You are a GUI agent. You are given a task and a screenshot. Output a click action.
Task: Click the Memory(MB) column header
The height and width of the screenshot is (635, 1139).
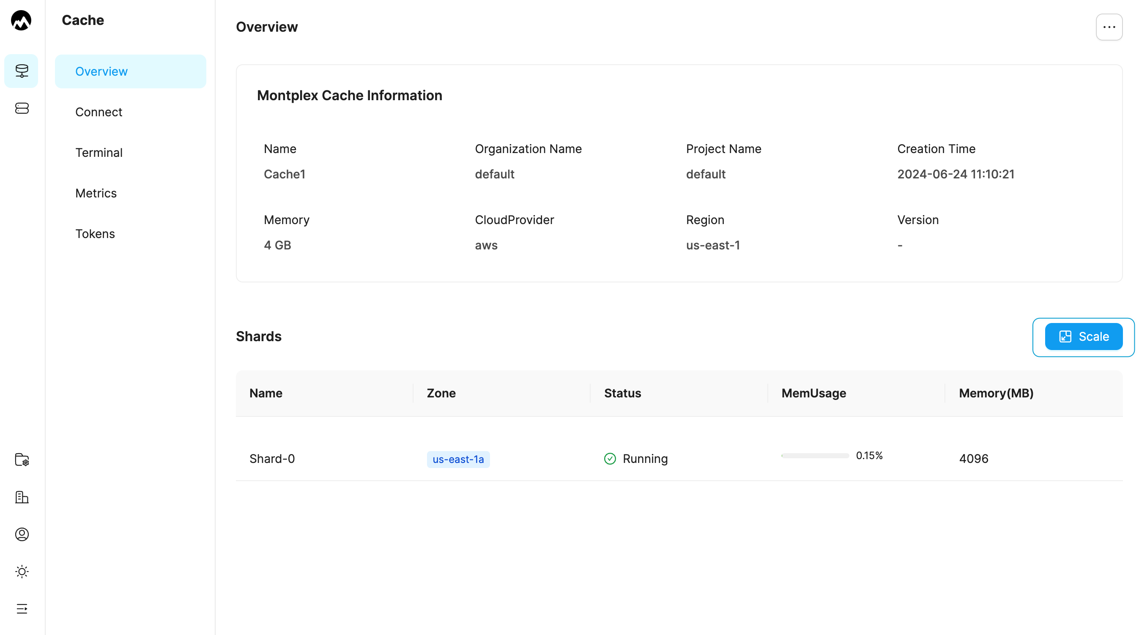[996, 393]
